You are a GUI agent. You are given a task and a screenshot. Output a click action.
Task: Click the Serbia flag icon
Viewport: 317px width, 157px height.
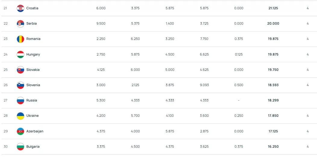[20, 24]
